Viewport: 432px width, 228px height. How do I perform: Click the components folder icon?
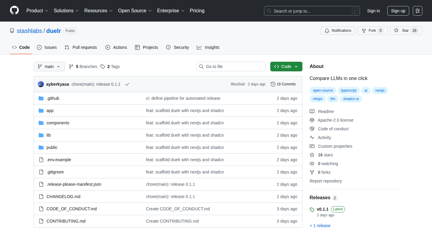click(41, 123)
